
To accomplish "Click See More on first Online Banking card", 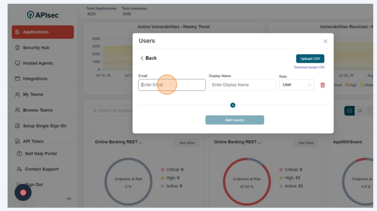I will tap(187, 143).
